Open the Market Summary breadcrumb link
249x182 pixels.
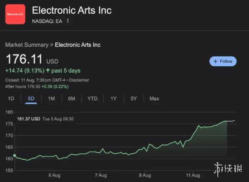tap(27, 45)
